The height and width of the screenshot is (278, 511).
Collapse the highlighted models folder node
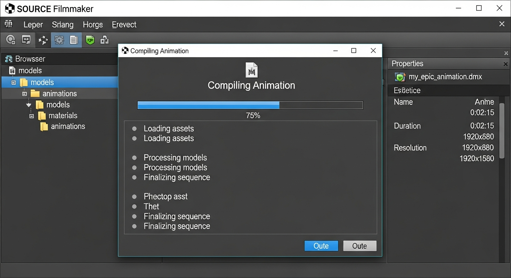14,83
